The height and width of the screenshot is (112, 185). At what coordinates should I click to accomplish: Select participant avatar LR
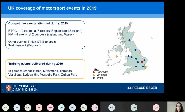[x=61, y=108]
